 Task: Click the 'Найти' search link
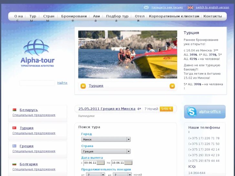(62, 83)
